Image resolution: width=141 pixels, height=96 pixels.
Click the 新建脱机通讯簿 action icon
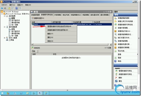tap(115, 44)
